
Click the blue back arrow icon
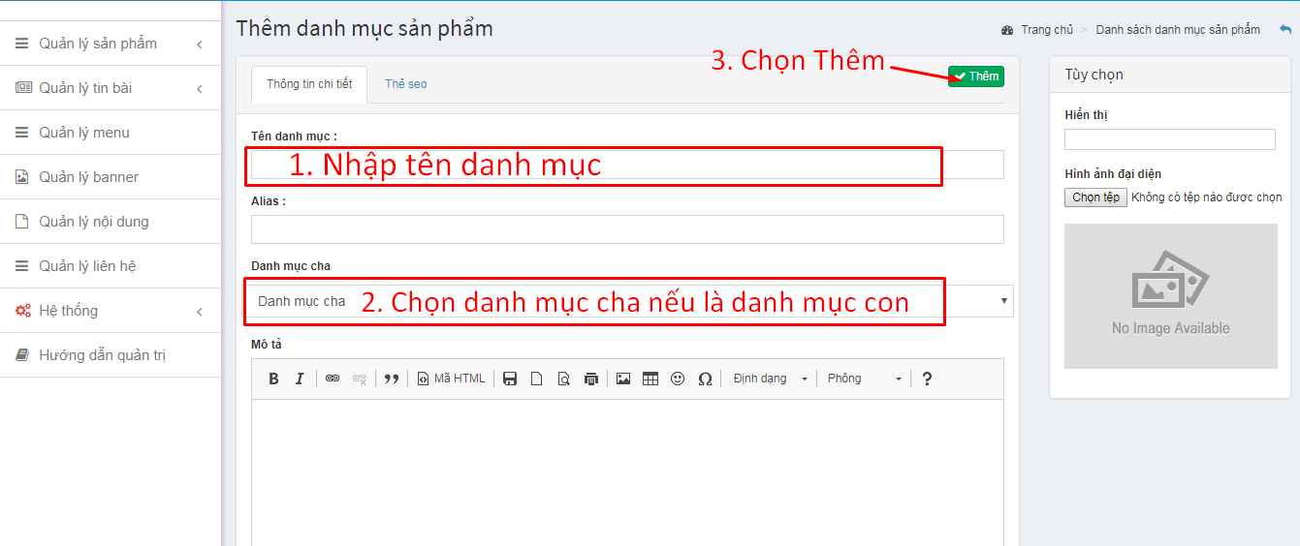click(x=1285, y=30)
